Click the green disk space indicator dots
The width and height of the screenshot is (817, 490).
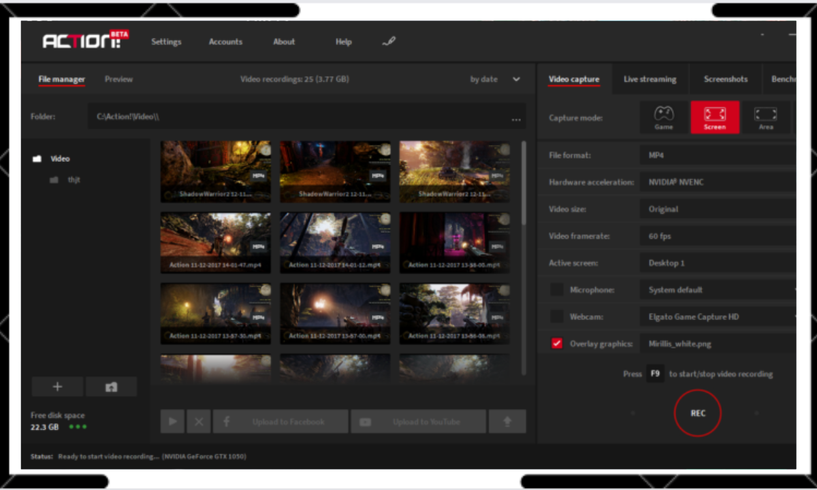point(78,427)
